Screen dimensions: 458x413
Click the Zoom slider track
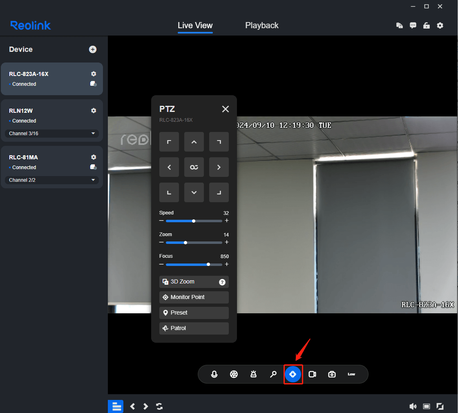click(194, 243)
